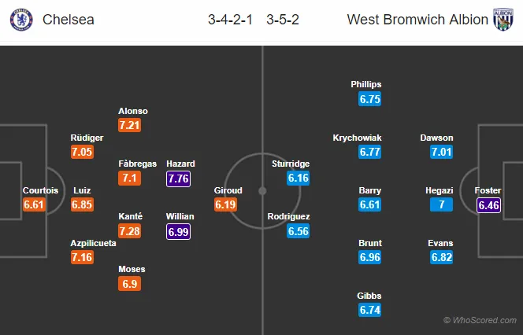Click the Krychowiak player name

pyautogui.click(x=357, y=138)
